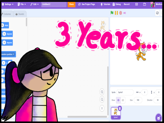Toggle the purple sound icon above stage
The width and height of the screenshot is (164, 123).
point(125,13)
